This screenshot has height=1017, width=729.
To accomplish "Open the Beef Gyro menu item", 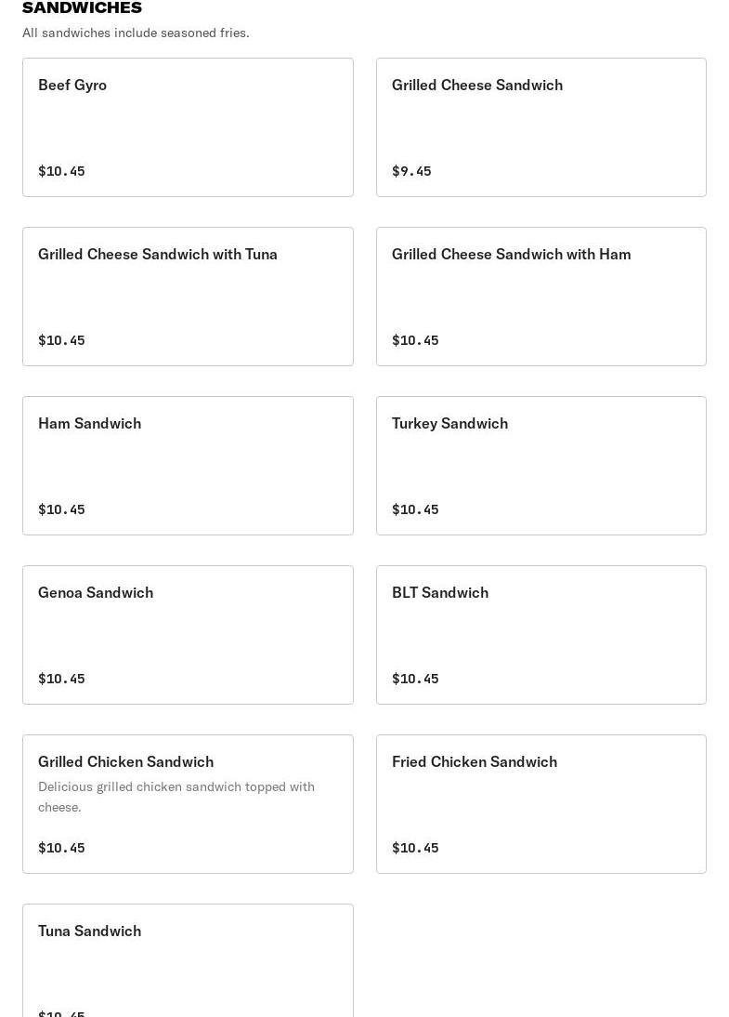I will click(188, 127).
